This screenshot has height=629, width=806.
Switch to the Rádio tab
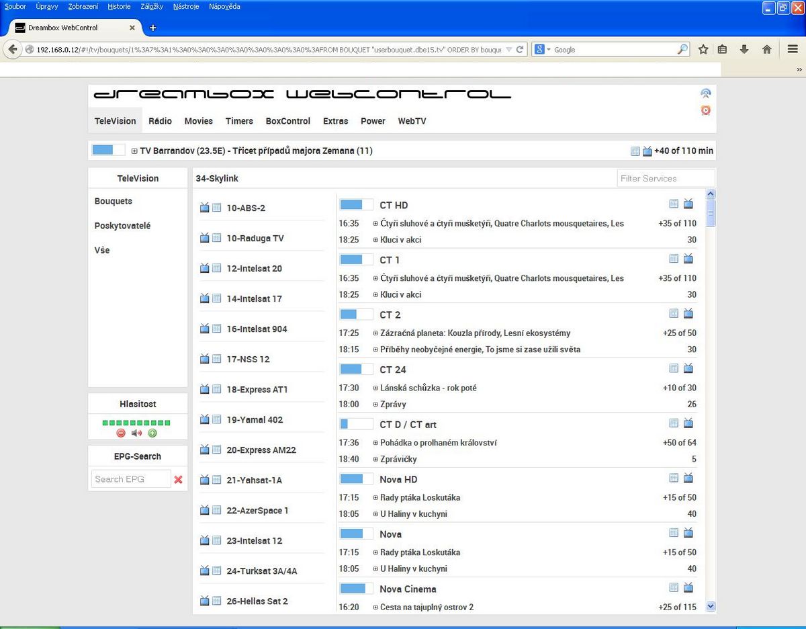(160, 121)
